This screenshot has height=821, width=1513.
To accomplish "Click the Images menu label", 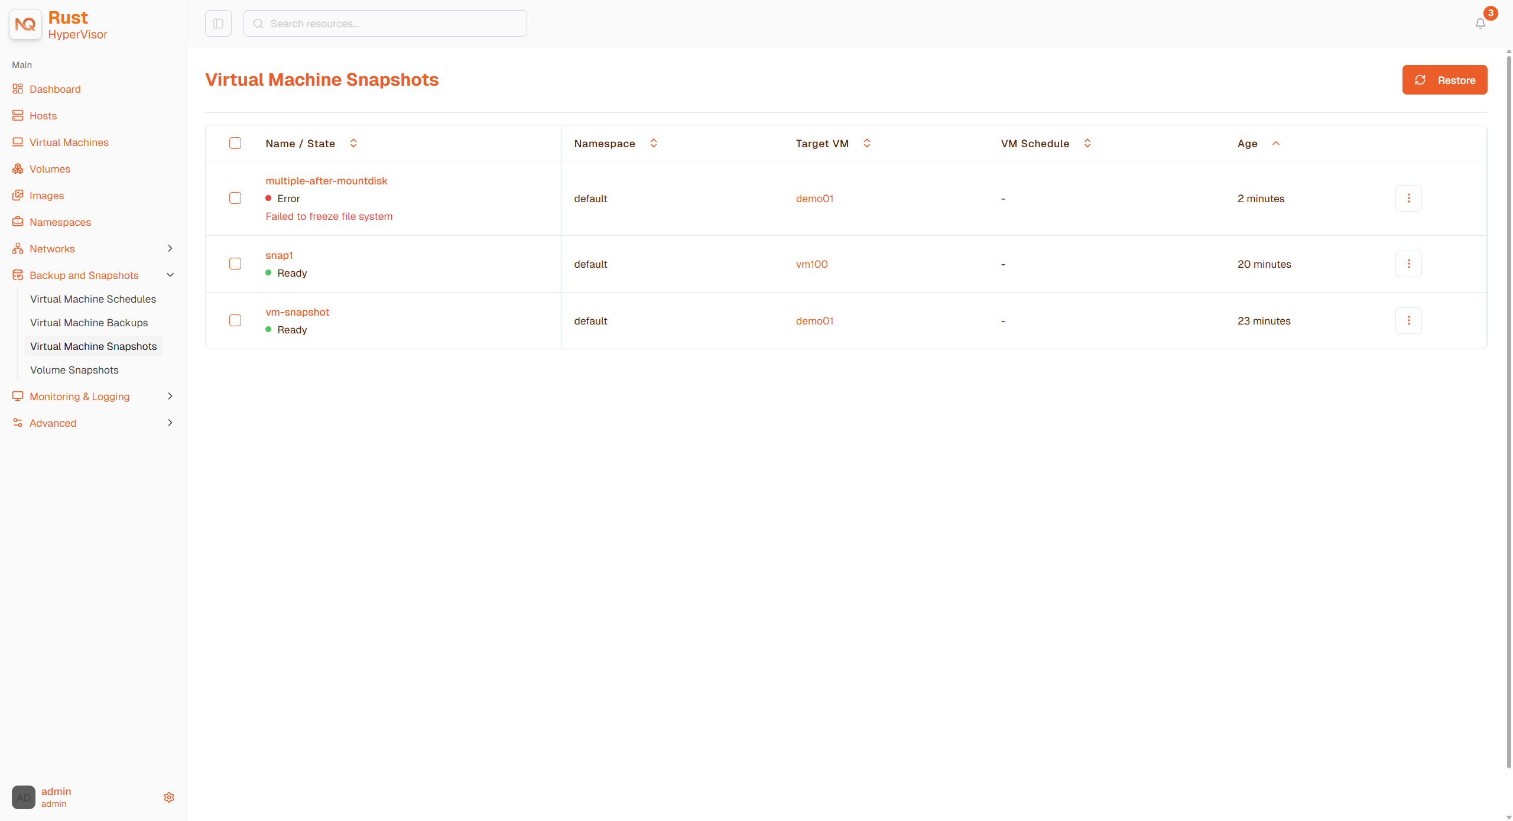I will (47, 196).
